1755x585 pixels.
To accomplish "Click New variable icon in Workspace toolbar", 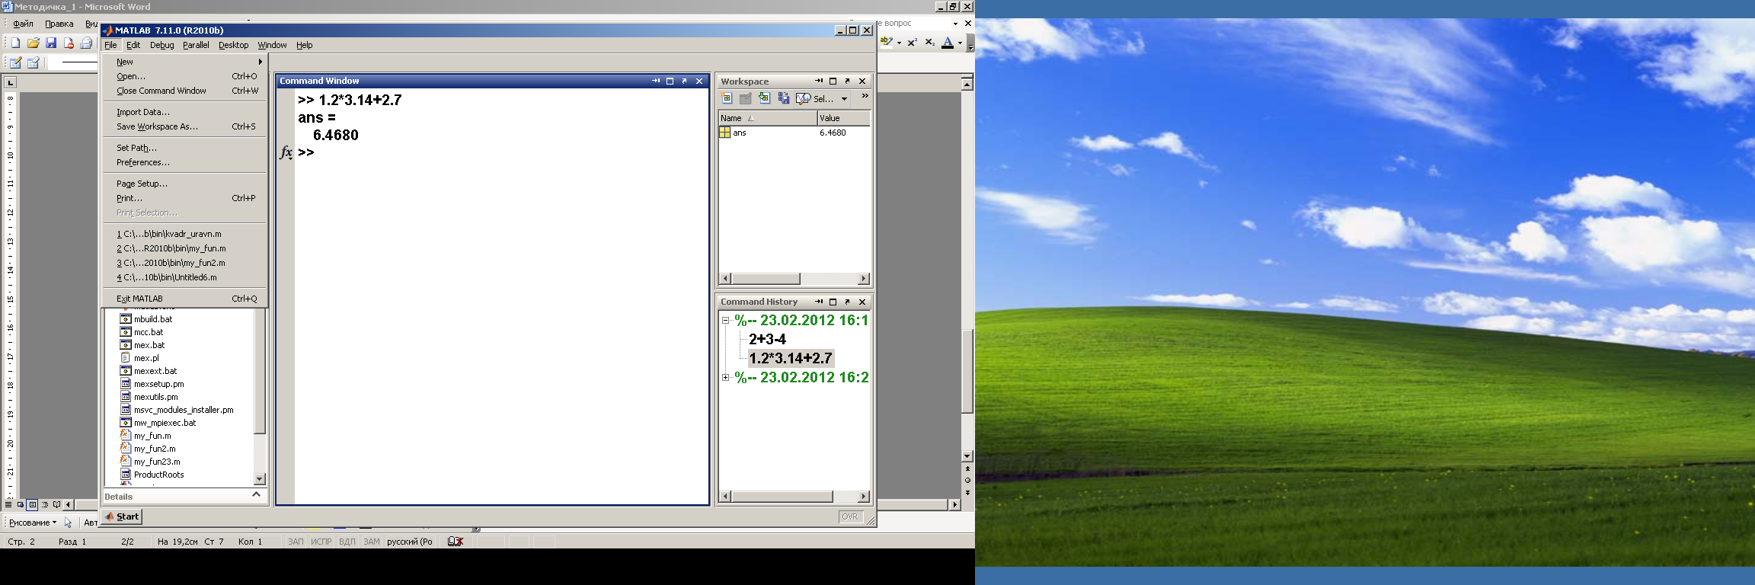I will coord(727,98).
